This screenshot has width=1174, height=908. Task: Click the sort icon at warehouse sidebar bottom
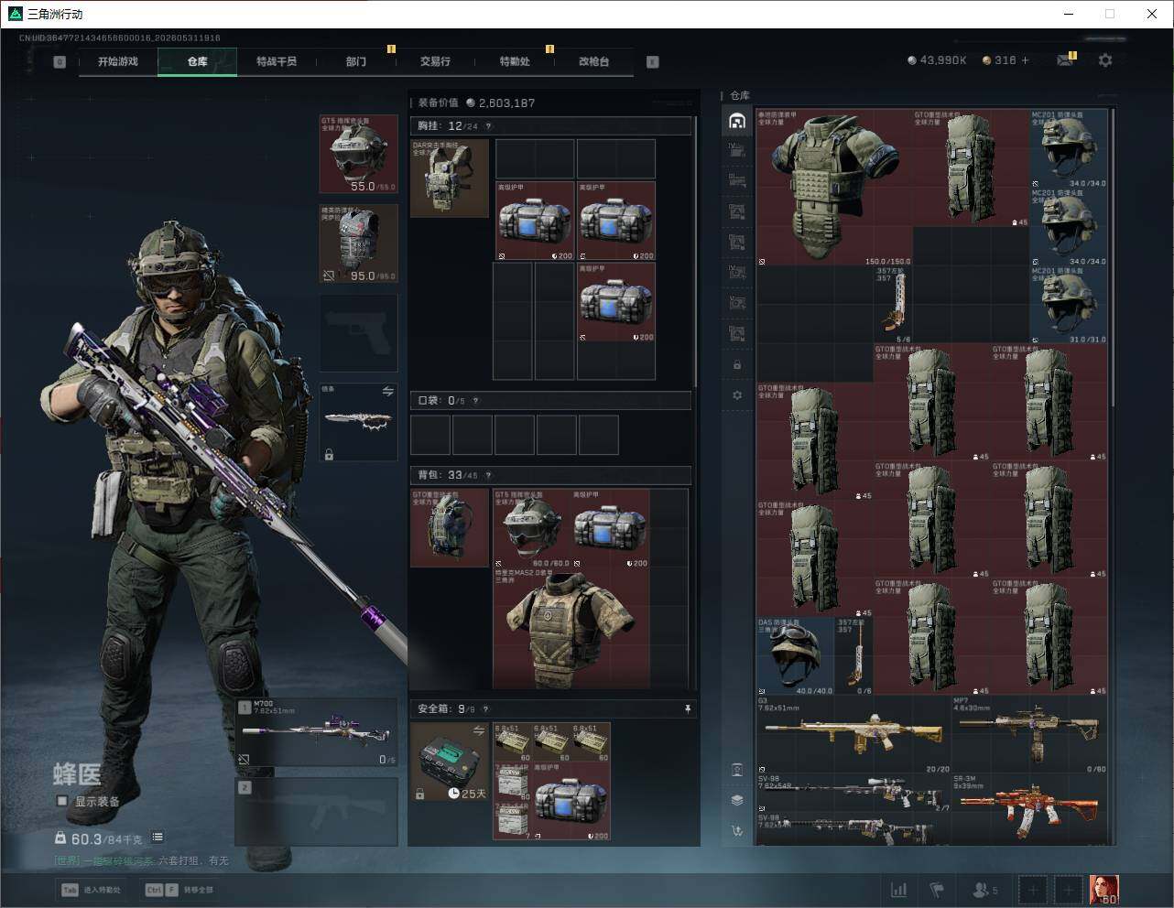click(x=737, y=831)
